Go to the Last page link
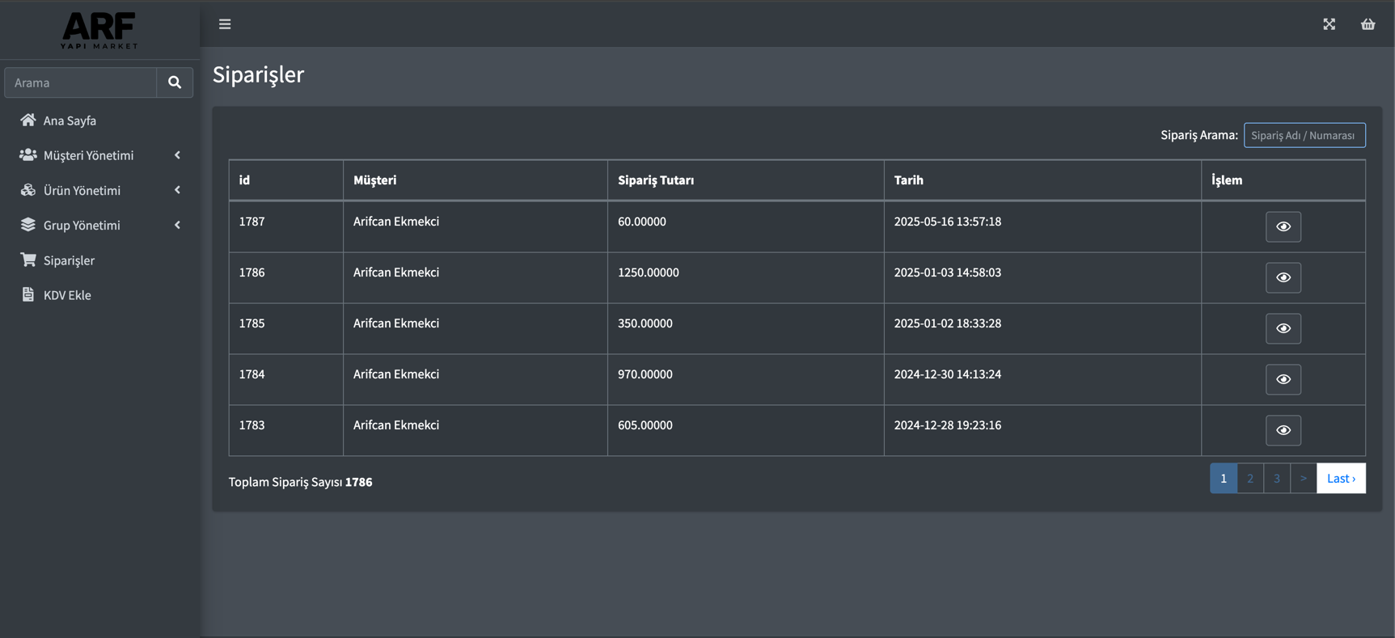This screenshot has width=1395, height=638. coord(1341,478)
